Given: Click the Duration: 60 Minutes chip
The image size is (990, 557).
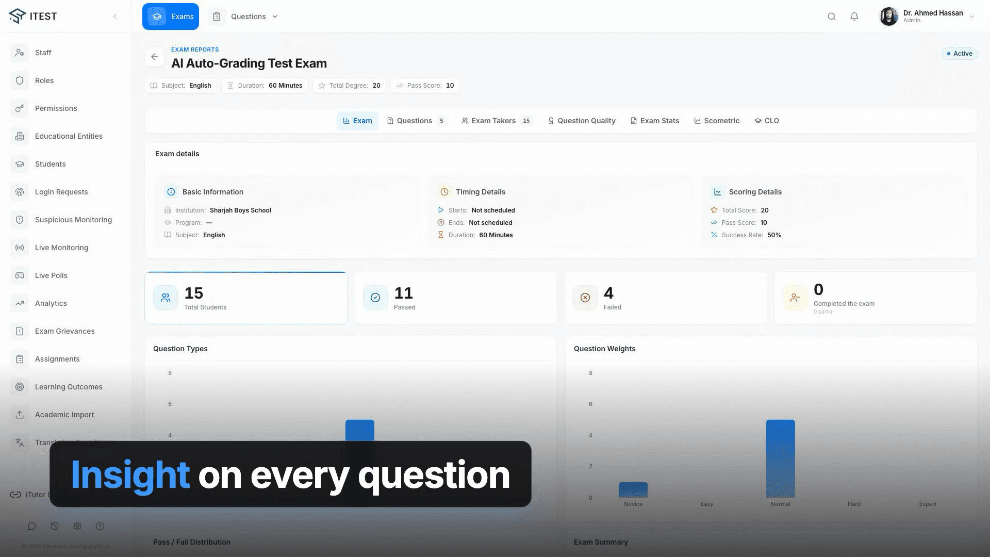Looking at the screenshot, I should pyautogui.click(x=265, y=86).
